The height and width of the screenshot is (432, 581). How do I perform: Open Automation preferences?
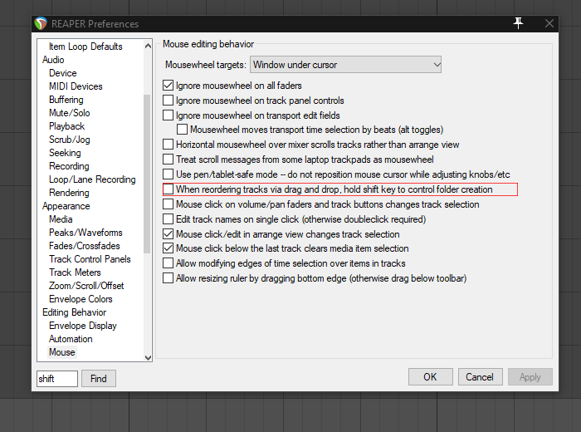[x=71, y=339]
